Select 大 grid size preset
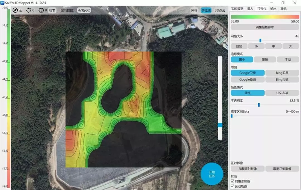Viewport: 301px width, 190px height. pyautogui.click(x=290, y=46)
